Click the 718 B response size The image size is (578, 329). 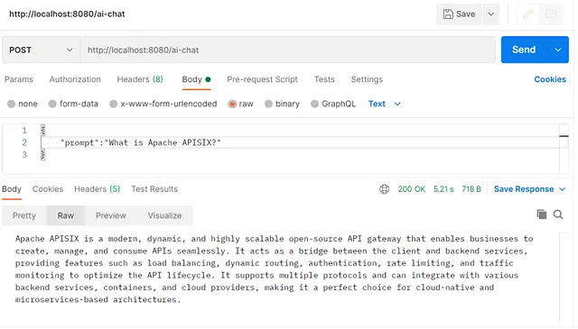click(471, 189)
